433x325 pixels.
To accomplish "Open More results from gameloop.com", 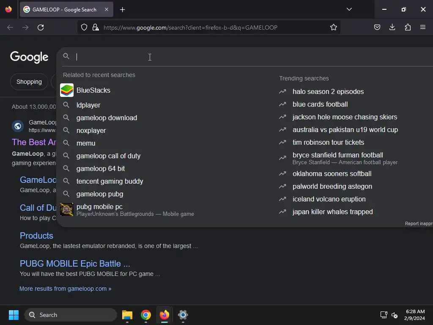I will click(x=65, y=289).
